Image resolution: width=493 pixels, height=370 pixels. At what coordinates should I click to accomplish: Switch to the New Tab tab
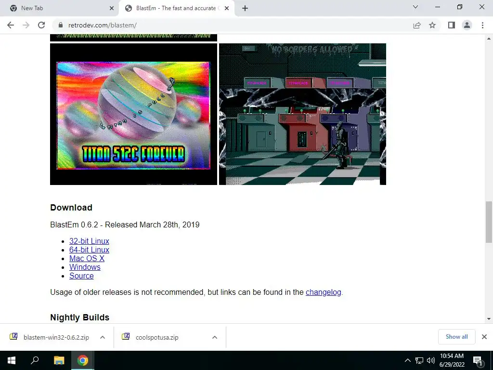(x=60, y=8)
